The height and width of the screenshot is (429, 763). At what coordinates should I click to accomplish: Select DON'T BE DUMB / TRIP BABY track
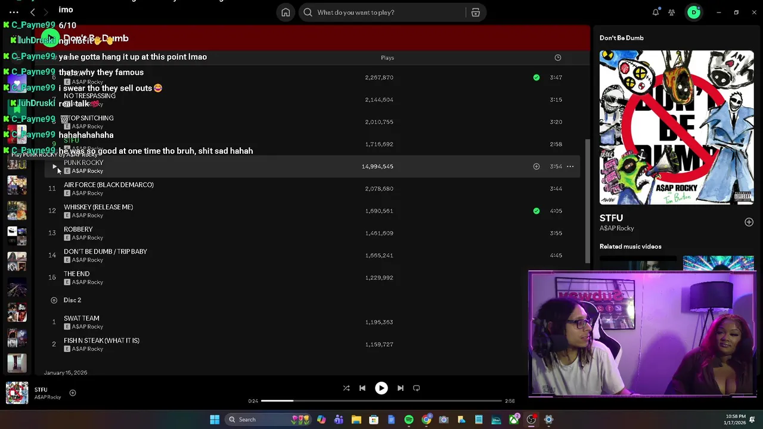pyautogui.click(x=106, y=251)
